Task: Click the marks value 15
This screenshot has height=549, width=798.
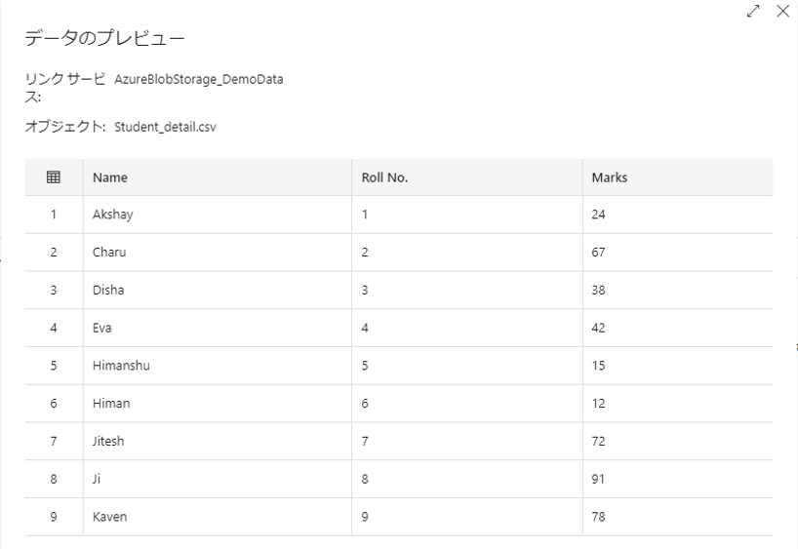Action: point(599,367)
